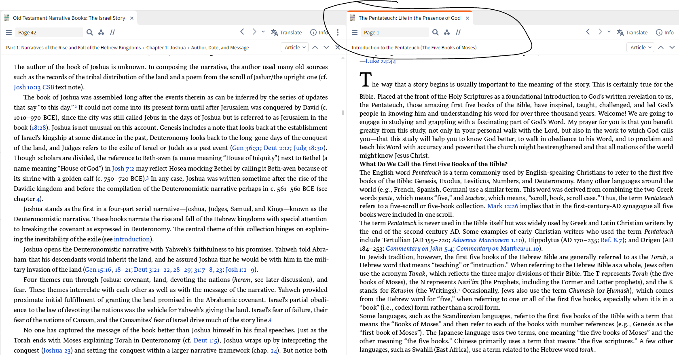Viewport: 679px width, 355px height.
Task: Open the Josh 10:13 reference link
Action: 27,87
